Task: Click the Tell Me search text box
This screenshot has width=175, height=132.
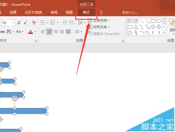Action: 130,13
